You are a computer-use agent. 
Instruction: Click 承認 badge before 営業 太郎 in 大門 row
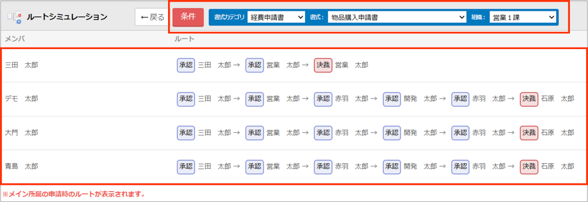pos(254,132)
